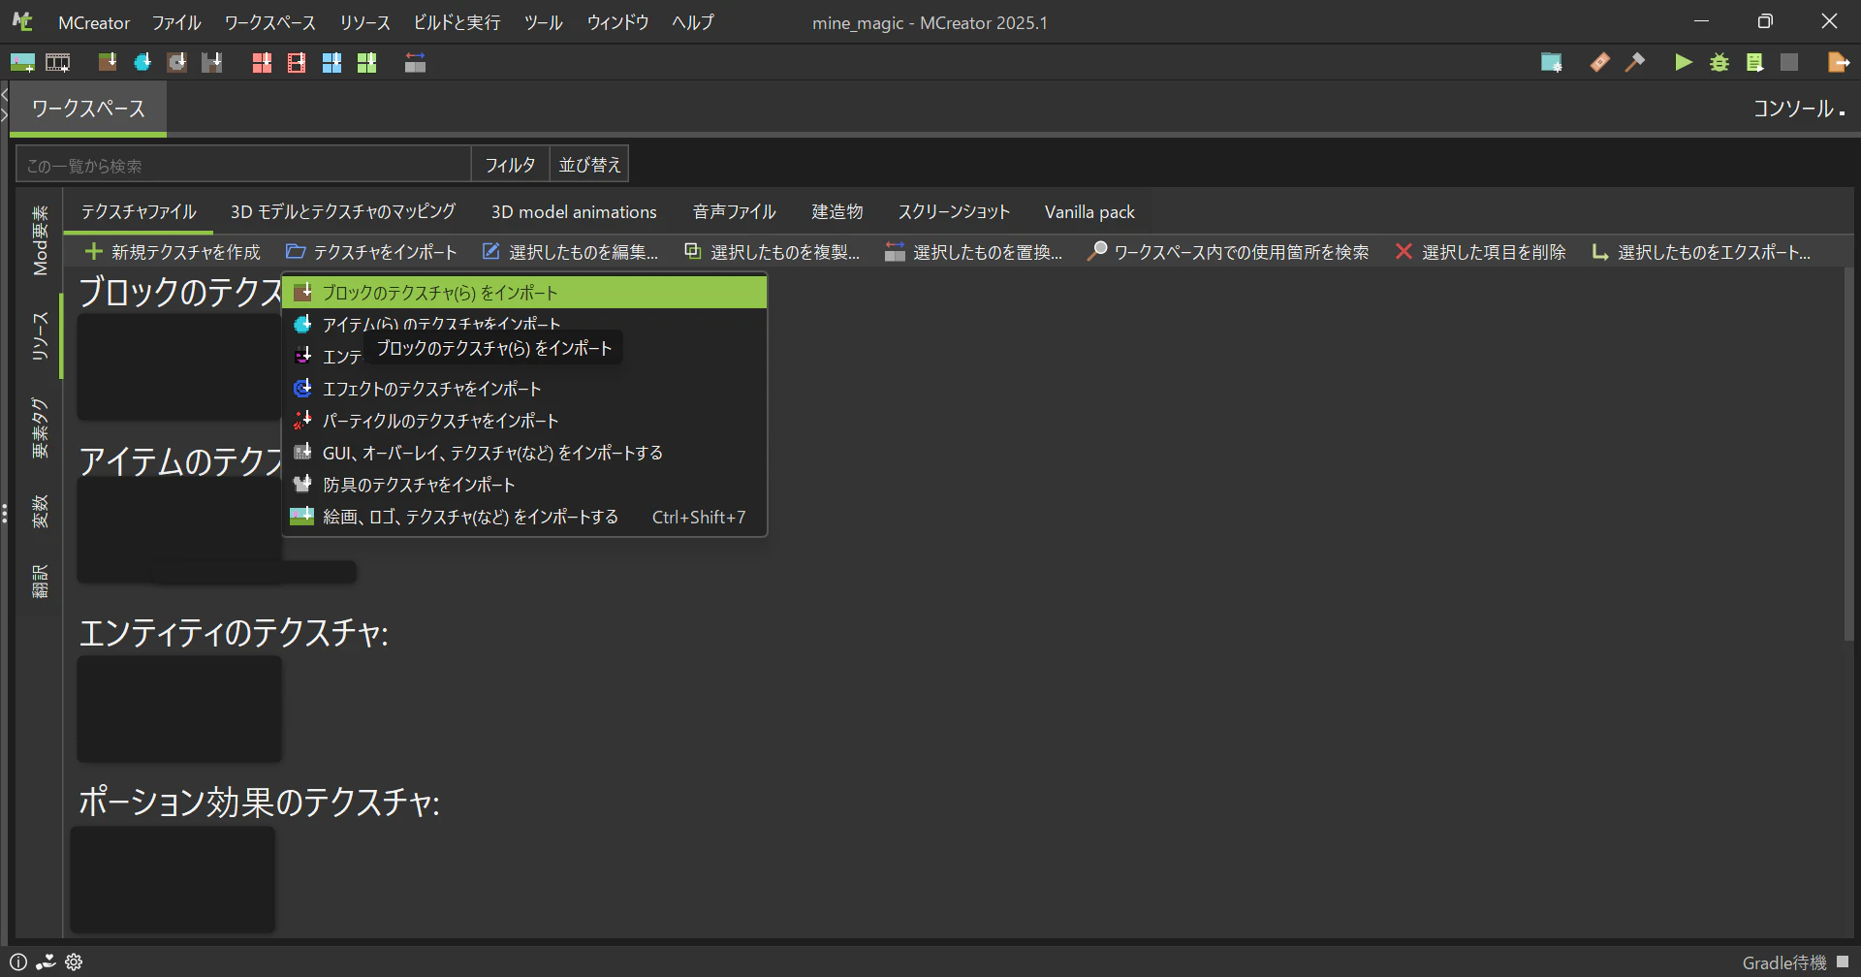Viewport: 1861px width, 977px height.
Task: Select the Mod要素 vertical side tab
Action: coord(40,239)
